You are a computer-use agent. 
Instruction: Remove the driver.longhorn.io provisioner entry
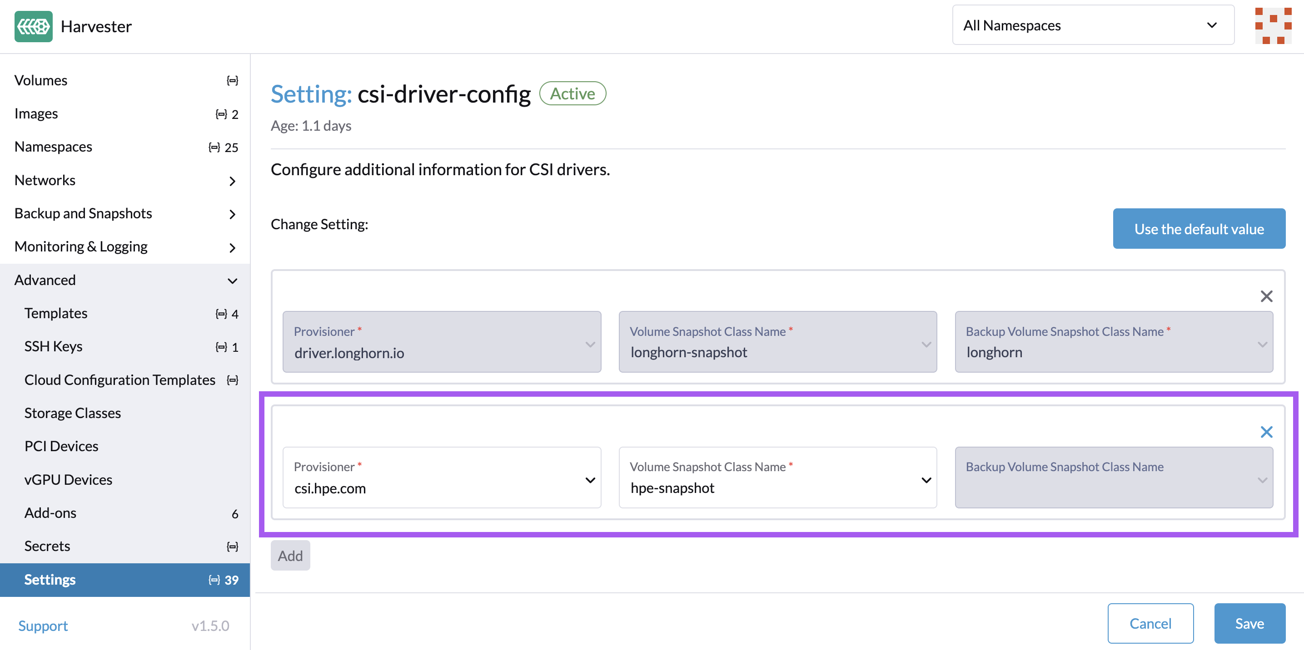(x=1266, y=296)
